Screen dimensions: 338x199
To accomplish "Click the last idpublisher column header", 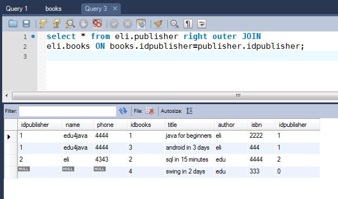I will coord(298,125).
